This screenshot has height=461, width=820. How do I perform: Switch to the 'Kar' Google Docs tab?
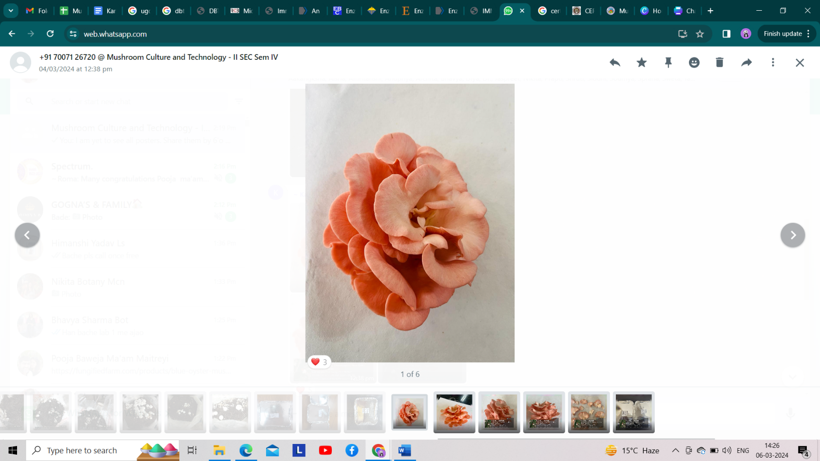[x=105, y=10]
